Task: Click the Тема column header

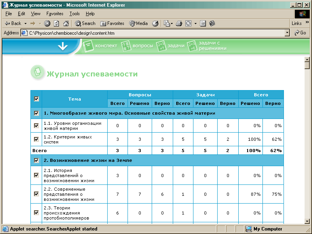Action: click(x=74, y=99)
